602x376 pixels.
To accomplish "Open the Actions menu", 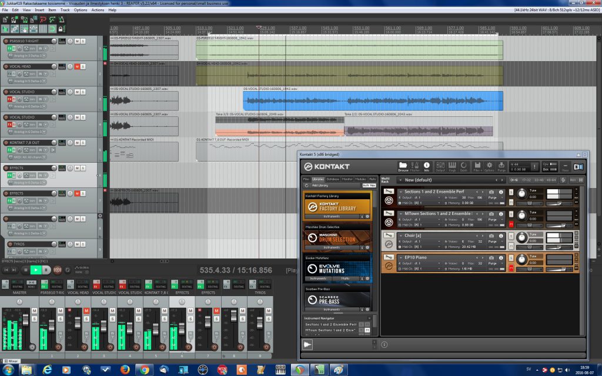I will pyautogui.click(x=98, y=10).
